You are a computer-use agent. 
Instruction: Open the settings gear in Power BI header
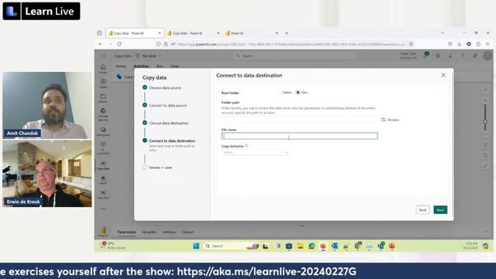click(438, 56)
